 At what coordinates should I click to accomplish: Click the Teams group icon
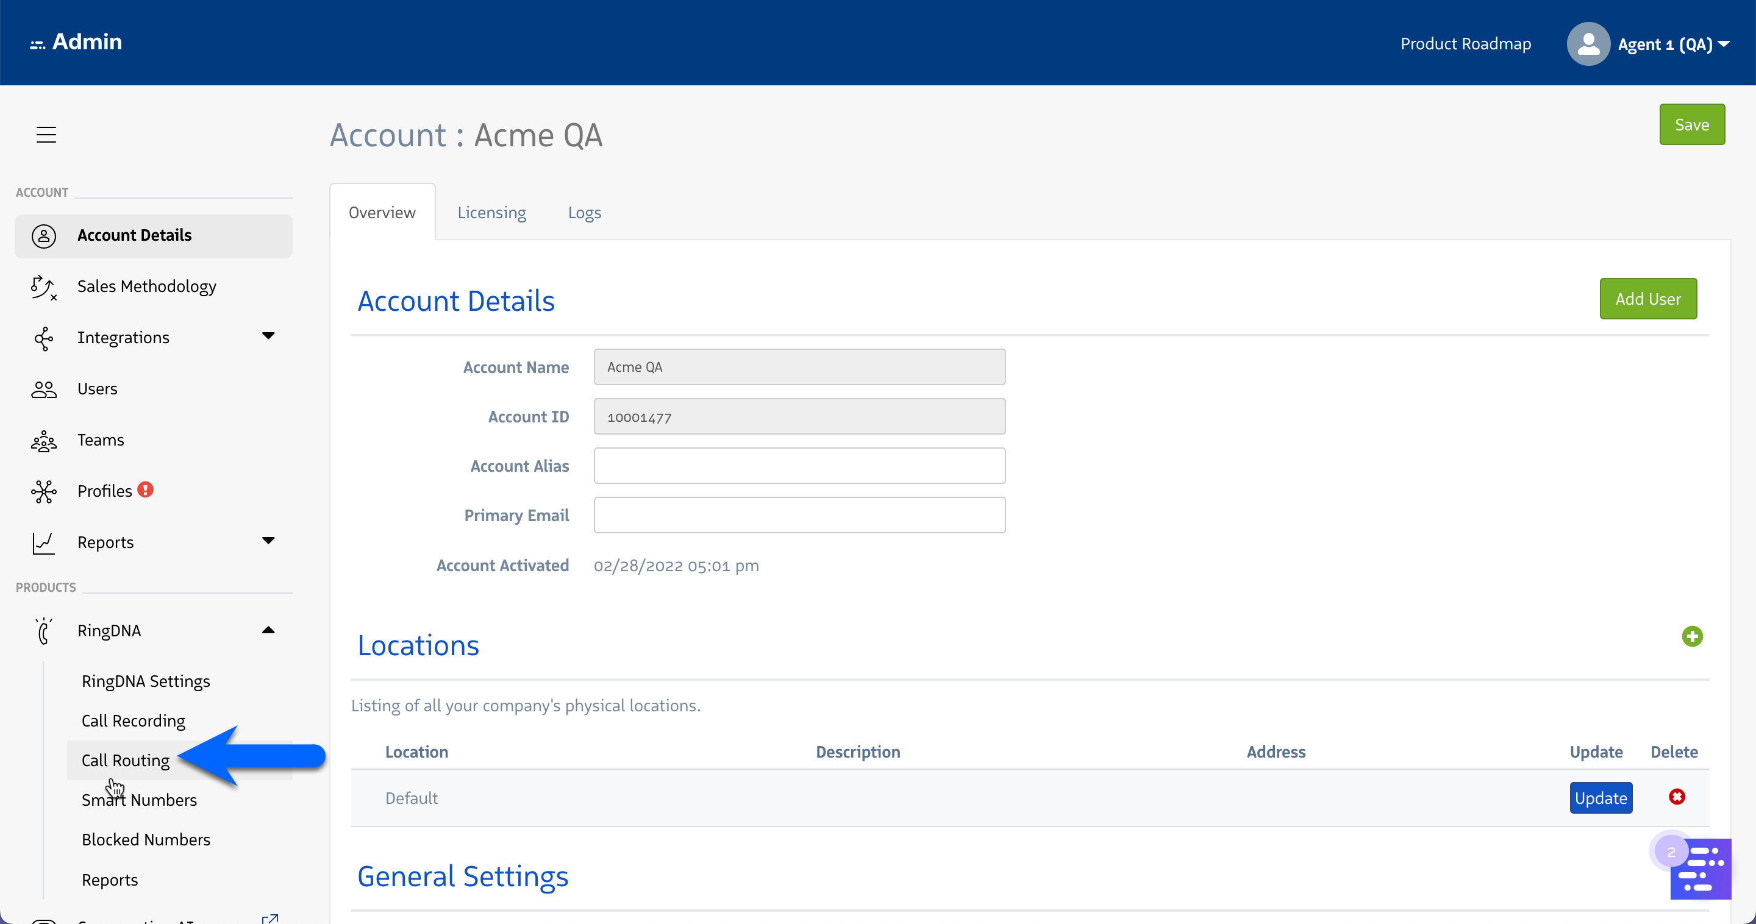[x=44, y=441]
